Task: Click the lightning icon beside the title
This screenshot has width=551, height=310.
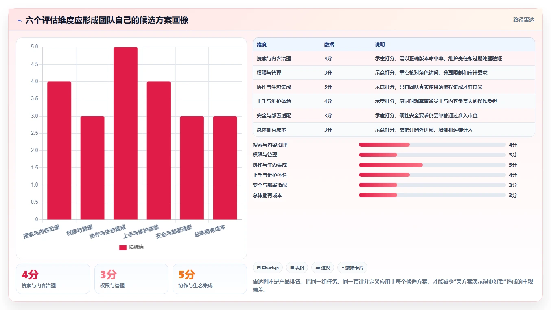Action: pyautogui.click(x=19, y=20)
